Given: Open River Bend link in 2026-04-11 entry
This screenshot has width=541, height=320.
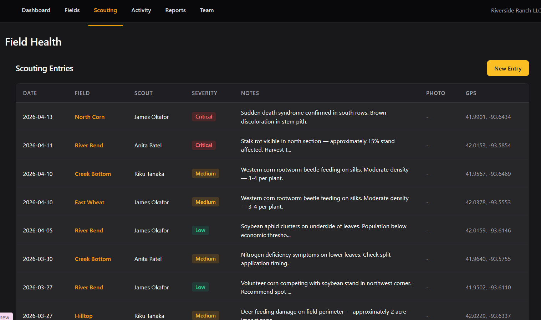Looking at the screenshot, I should tap(89, 146).
